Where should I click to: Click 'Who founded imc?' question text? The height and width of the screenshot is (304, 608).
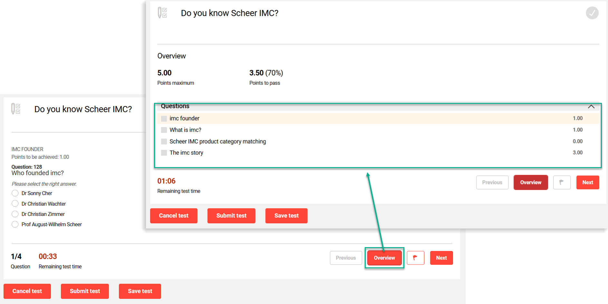tap(38, 173)
